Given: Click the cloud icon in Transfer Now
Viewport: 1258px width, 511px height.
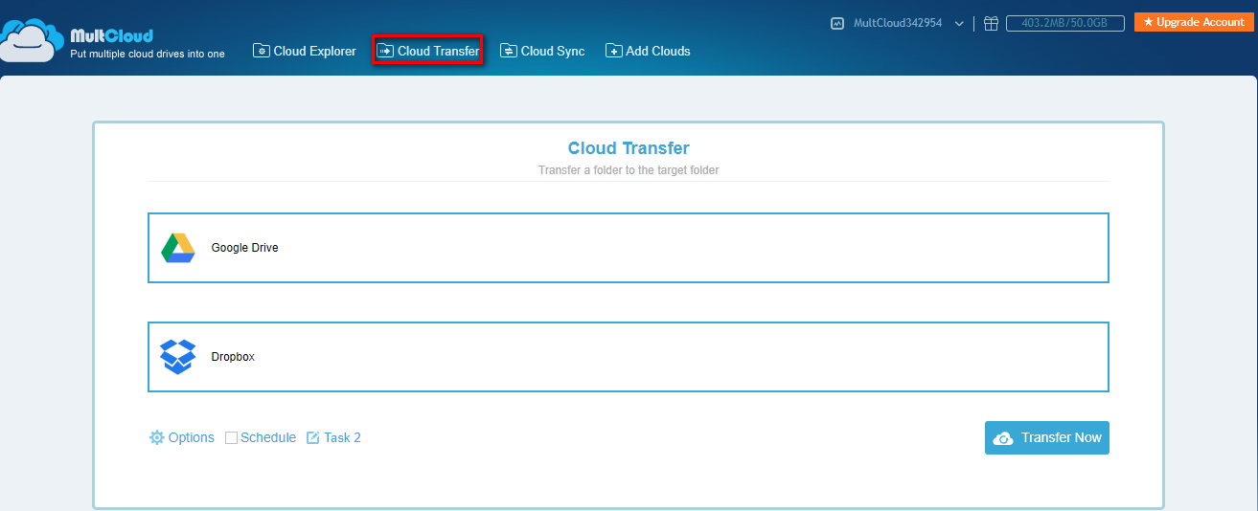Looking at the screenshot, I should coord(1003,438).
